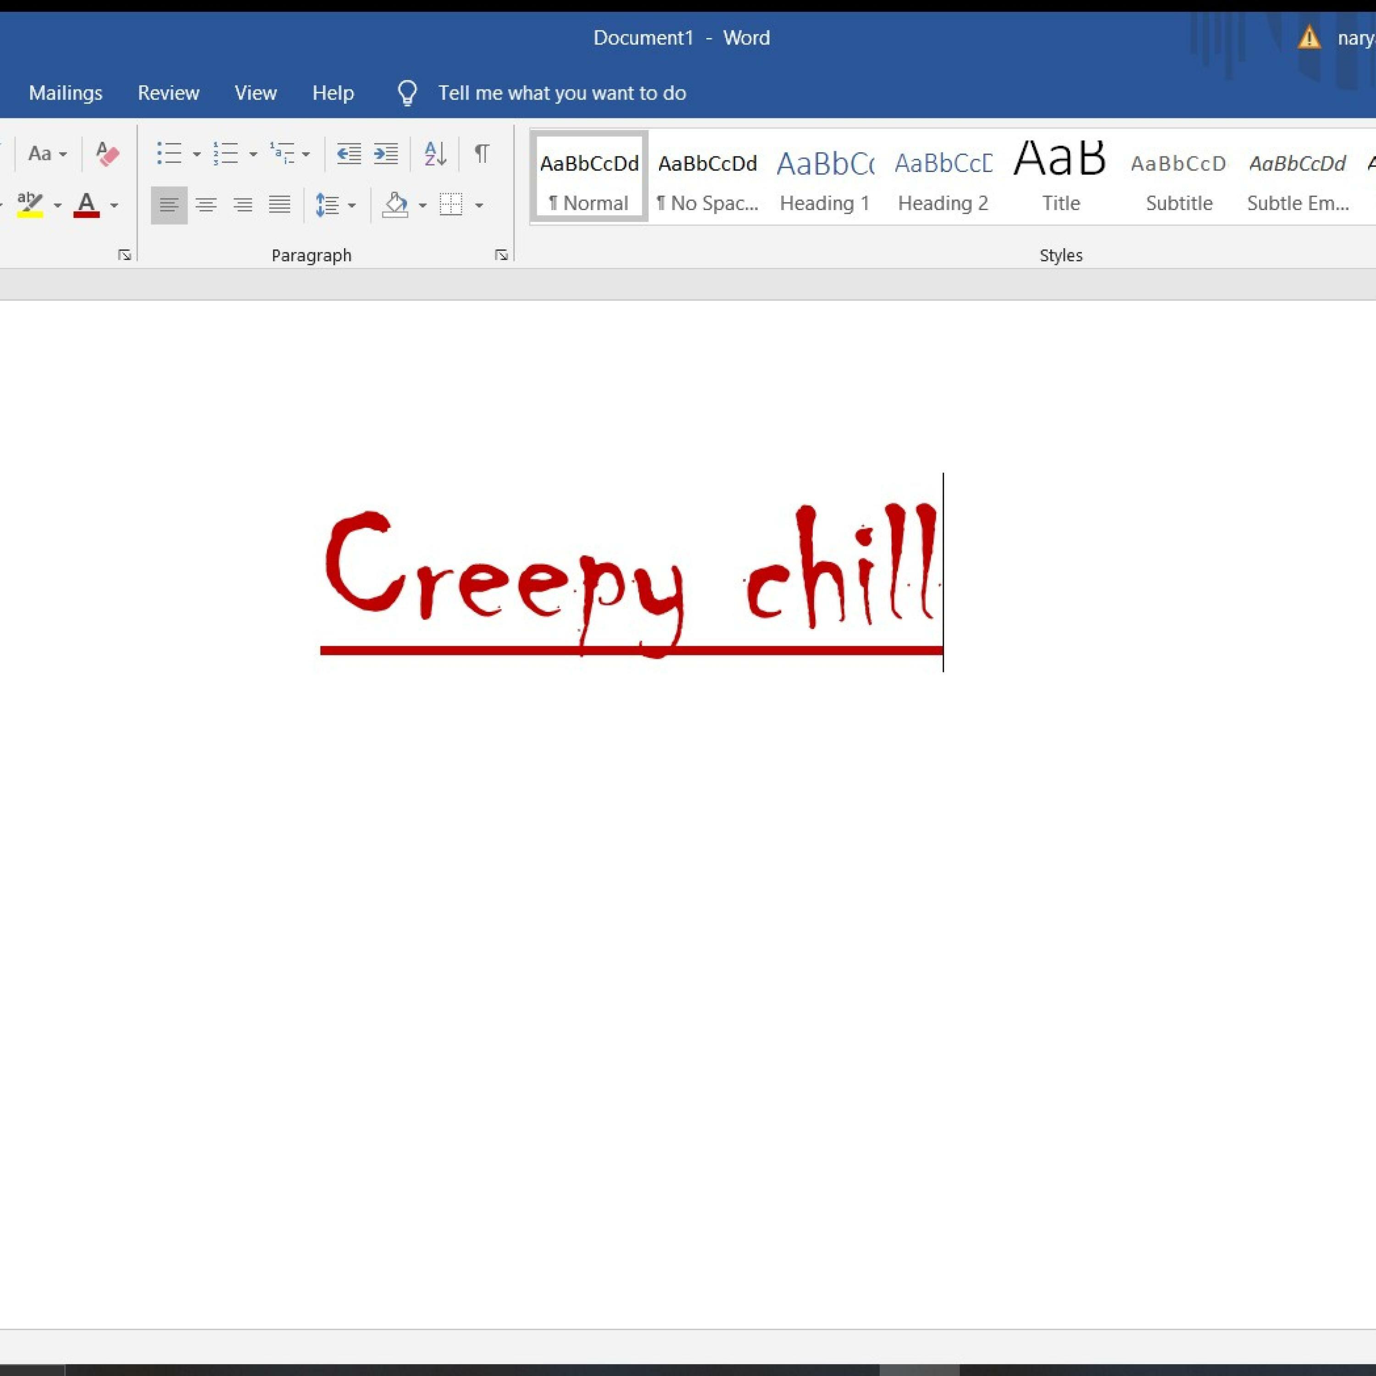The image size is (1376, 1376).
Task: Apply the Subtitle style
Action: pos(1179,177)
